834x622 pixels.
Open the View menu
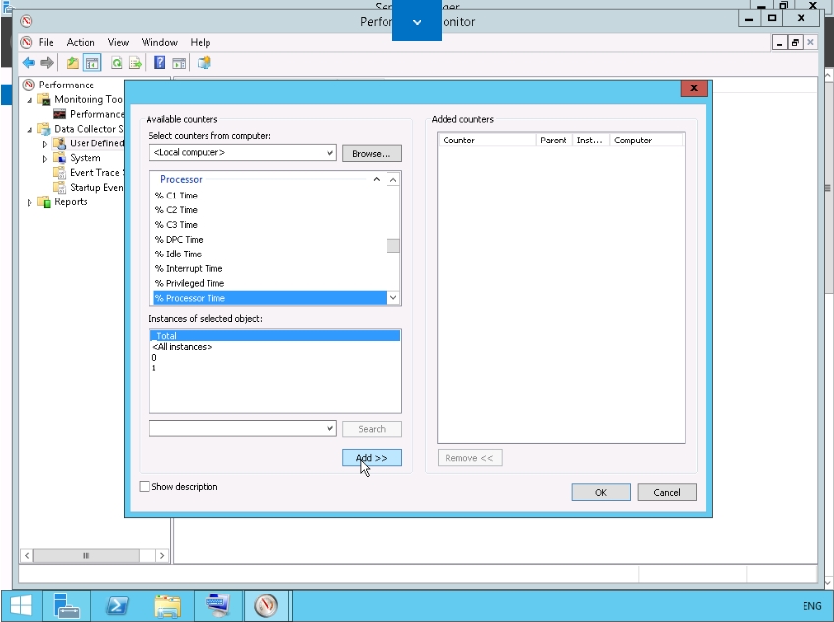click(118, 42)
